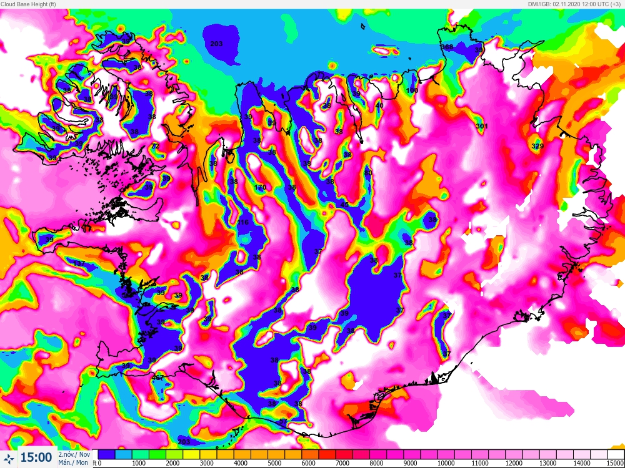Click the 100 cloud base value
625x468 pixels.
tap(412, 90)
